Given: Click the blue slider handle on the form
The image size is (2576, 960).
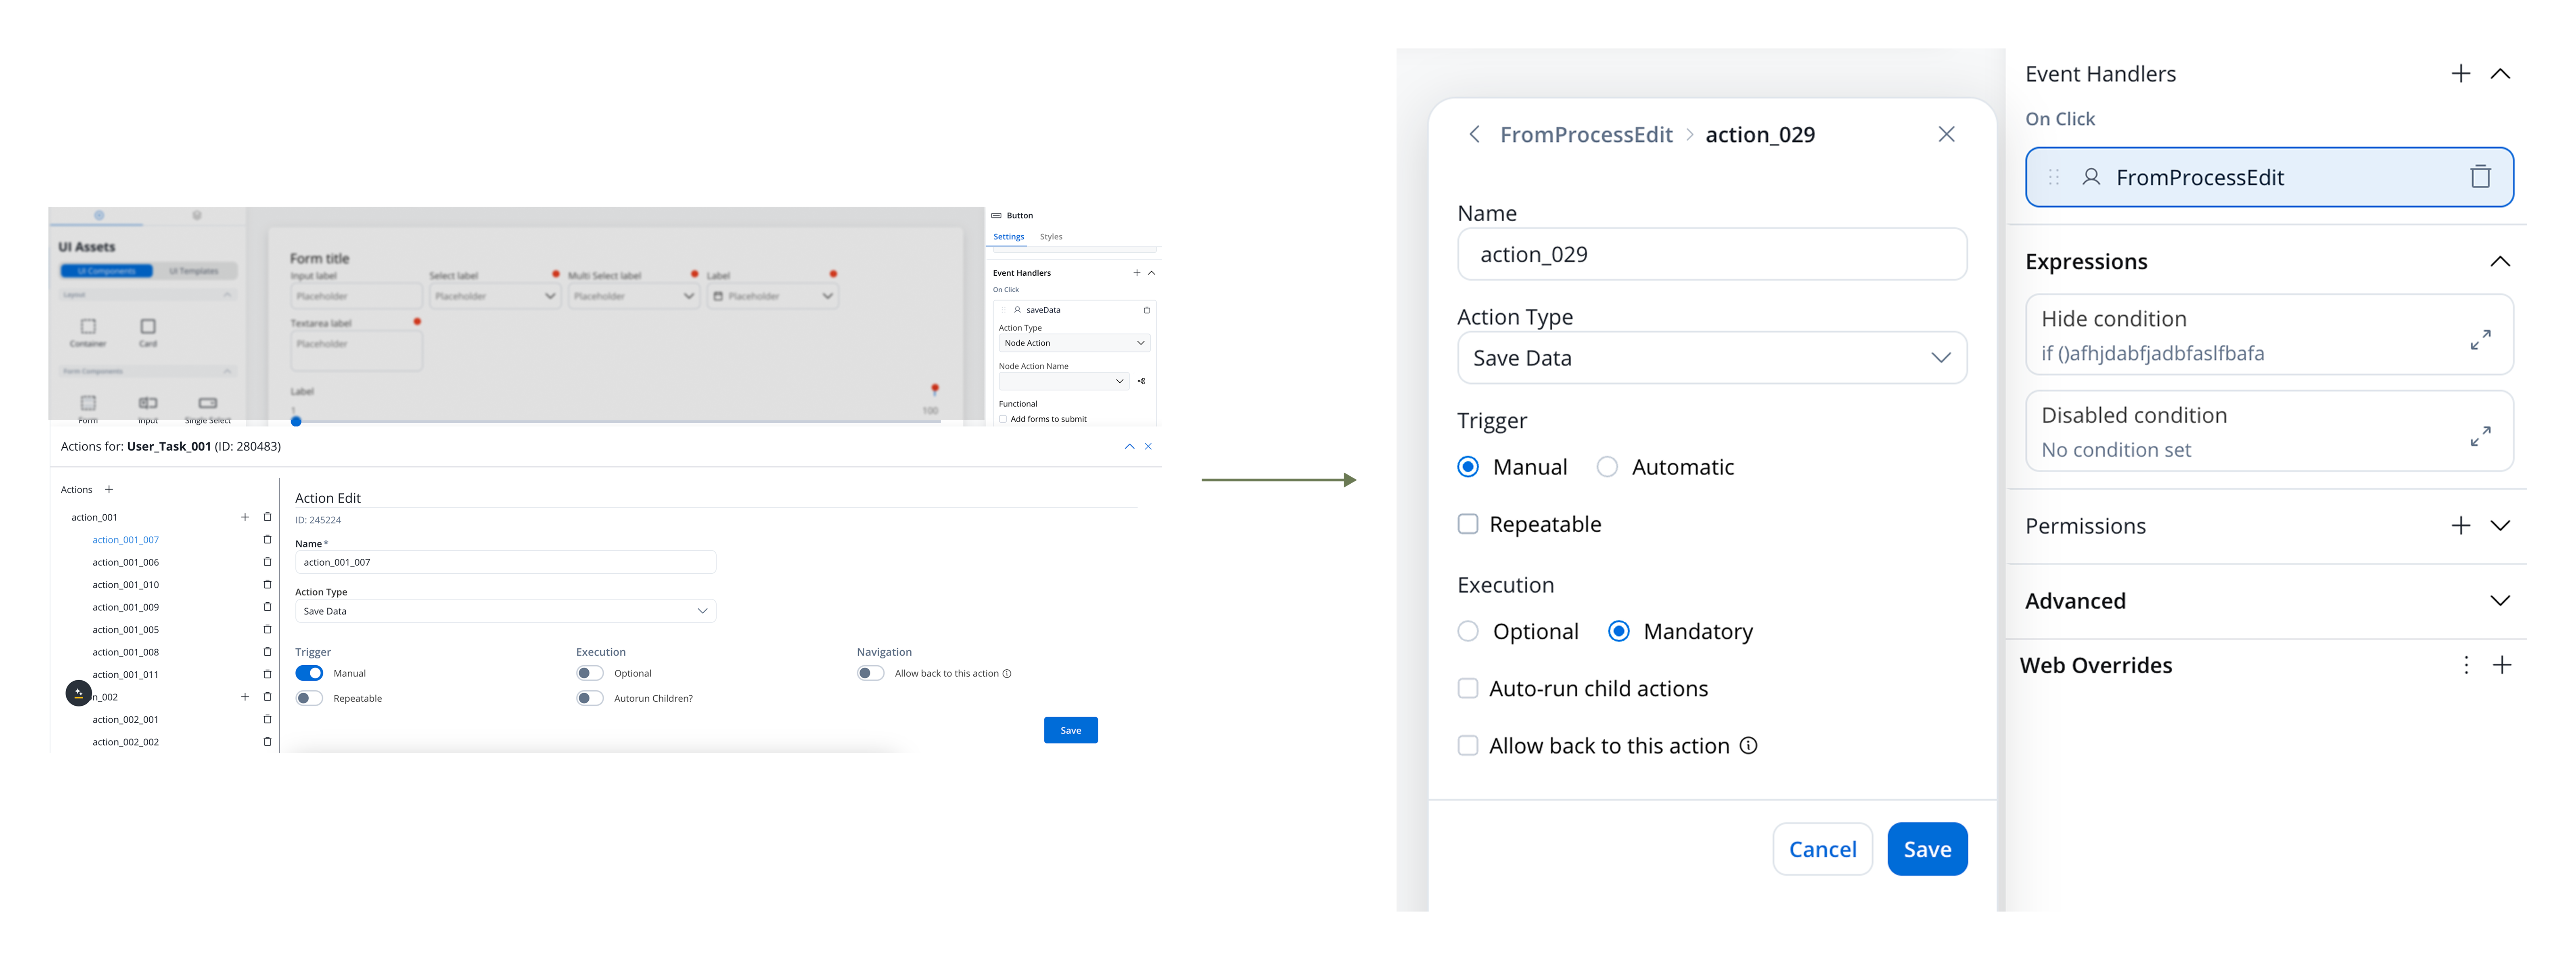Looking at the screenshot, I should click(x=296, y=421).
